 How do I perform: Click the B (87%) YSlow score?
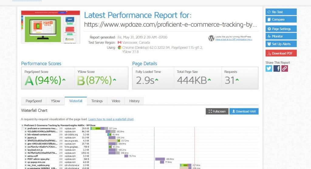(x=95, y=80)
